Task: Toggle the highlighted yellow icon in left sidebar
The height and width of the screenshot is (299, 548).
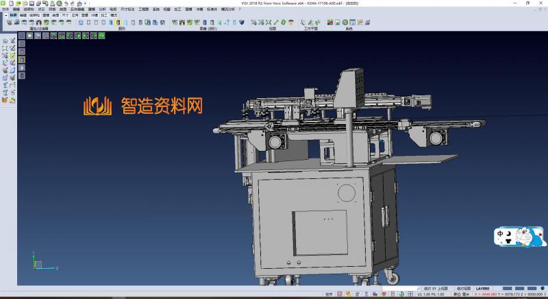Action: click(21, 60)
